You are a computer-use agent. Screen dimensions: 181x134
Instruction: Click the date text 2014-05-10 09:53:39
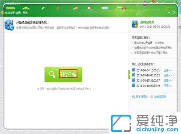(148, 86)
